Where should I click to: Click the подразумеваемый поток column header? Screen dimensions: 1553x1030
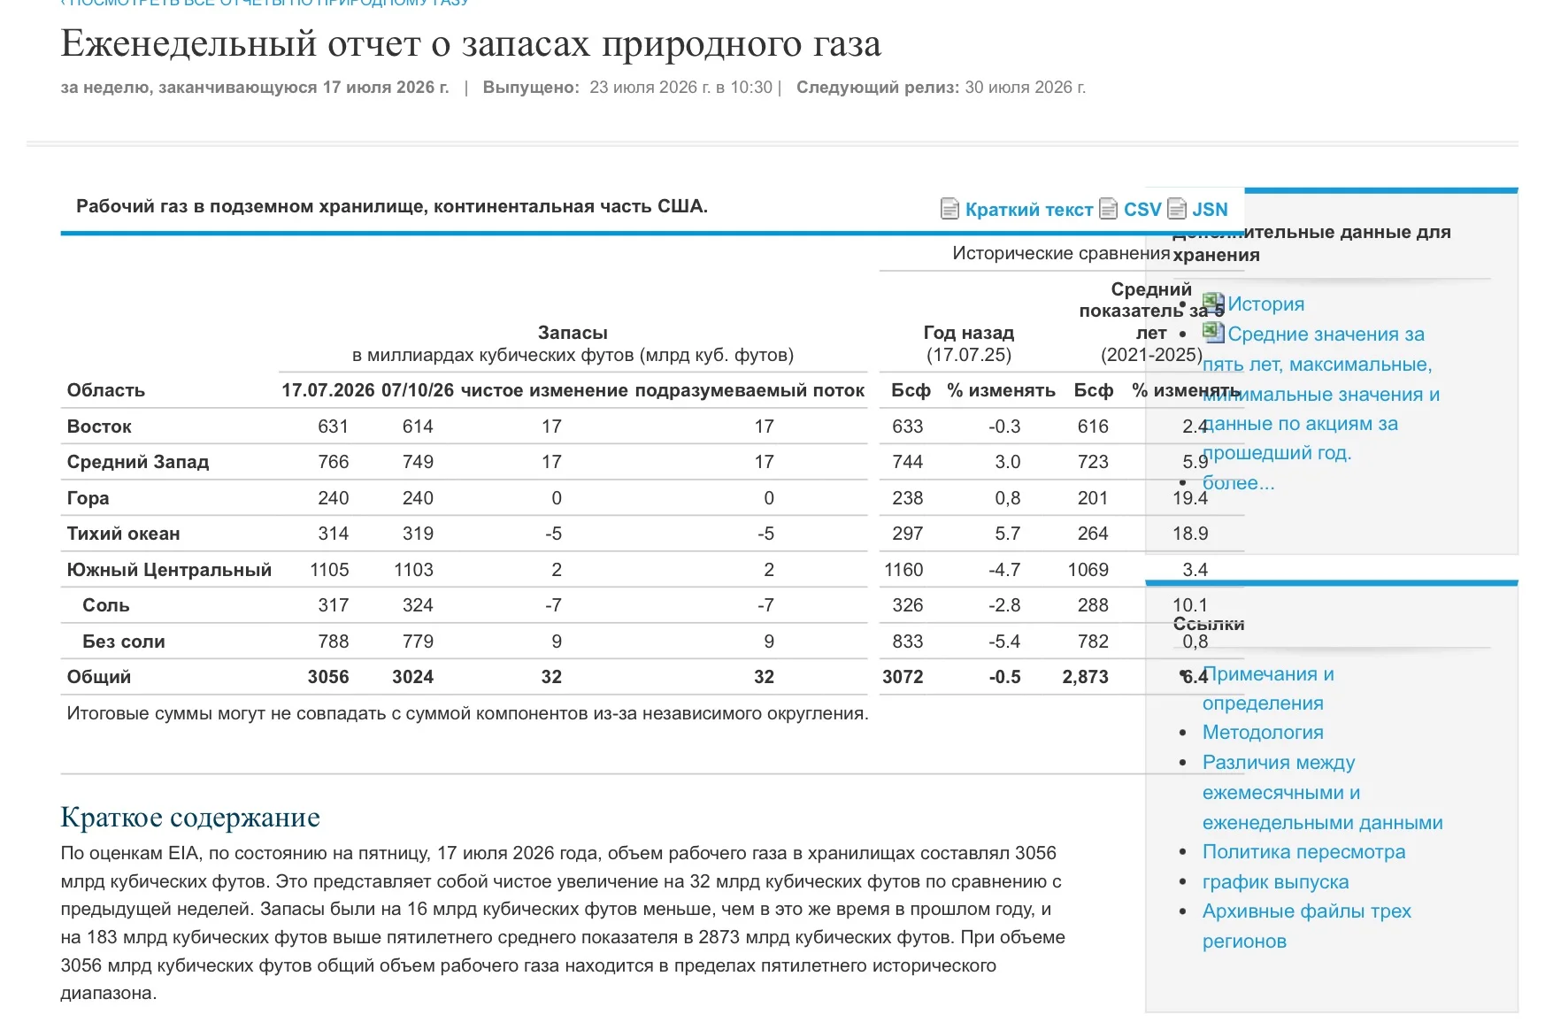click(750, 390)
